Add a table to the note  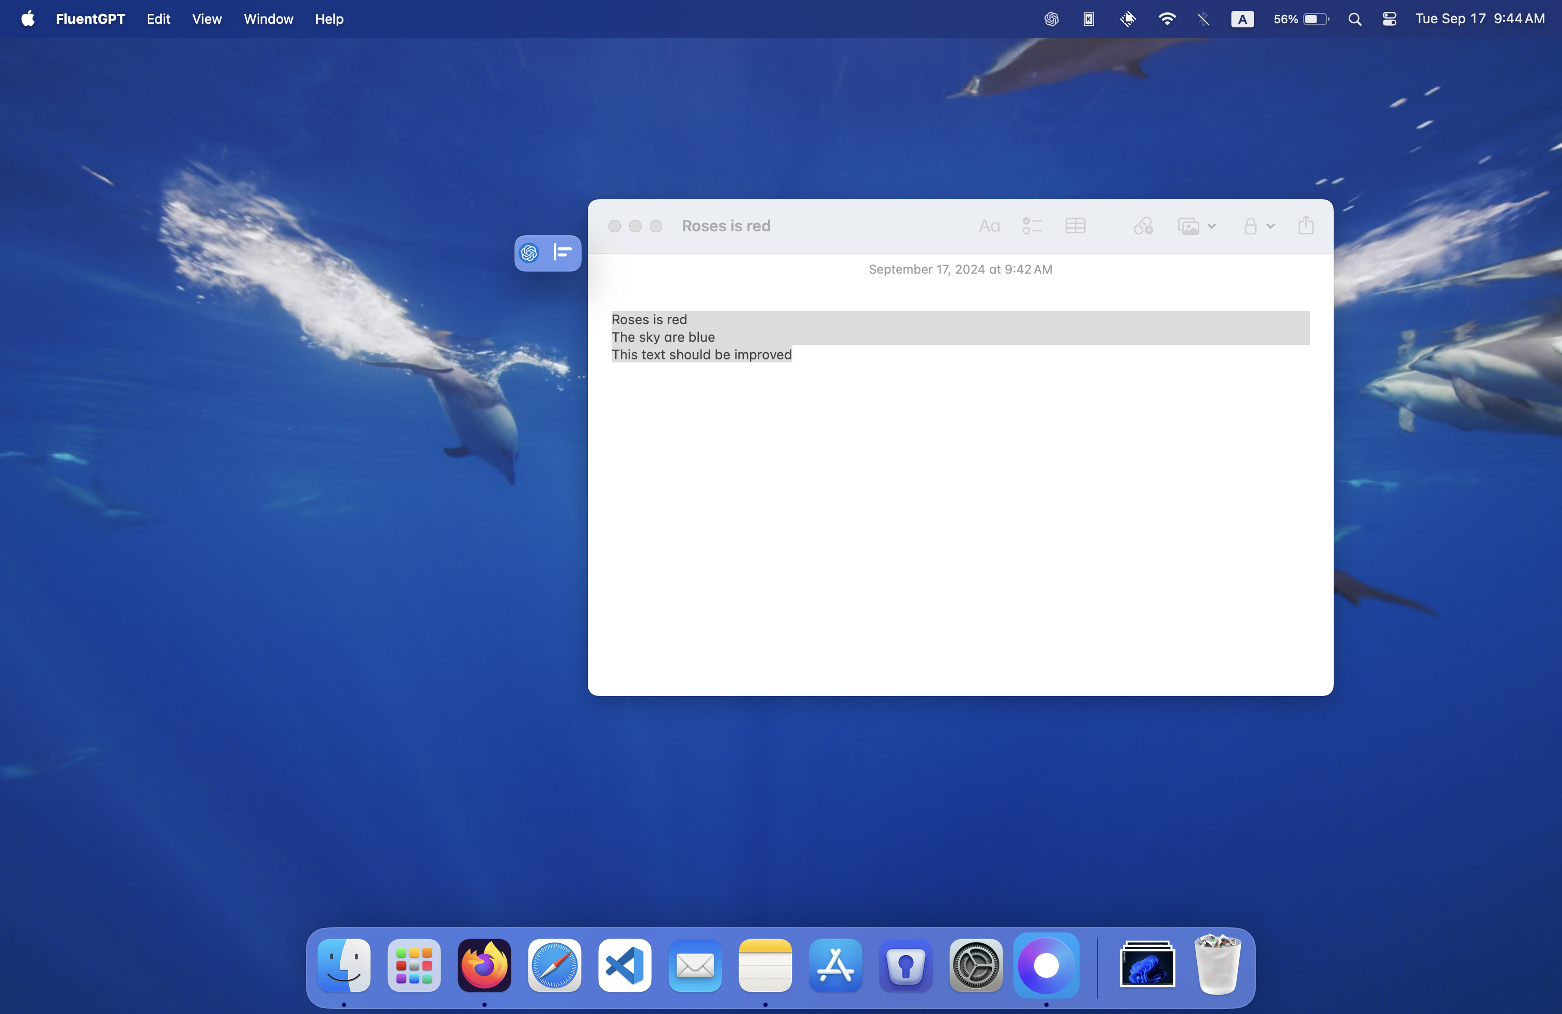pos(1075,226)
